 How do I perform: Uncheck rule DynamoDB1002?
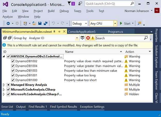(13, 61)
